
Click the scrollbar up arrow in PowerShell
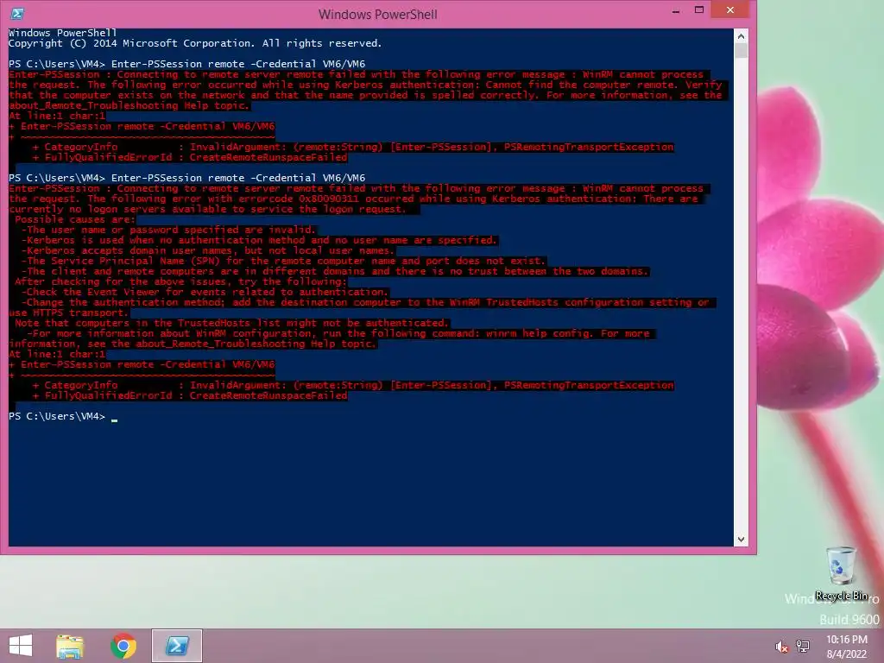coord(741,36)
